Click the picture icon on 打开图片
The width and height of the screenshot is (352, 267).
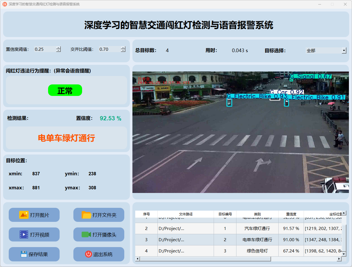[x=24, y=215]
